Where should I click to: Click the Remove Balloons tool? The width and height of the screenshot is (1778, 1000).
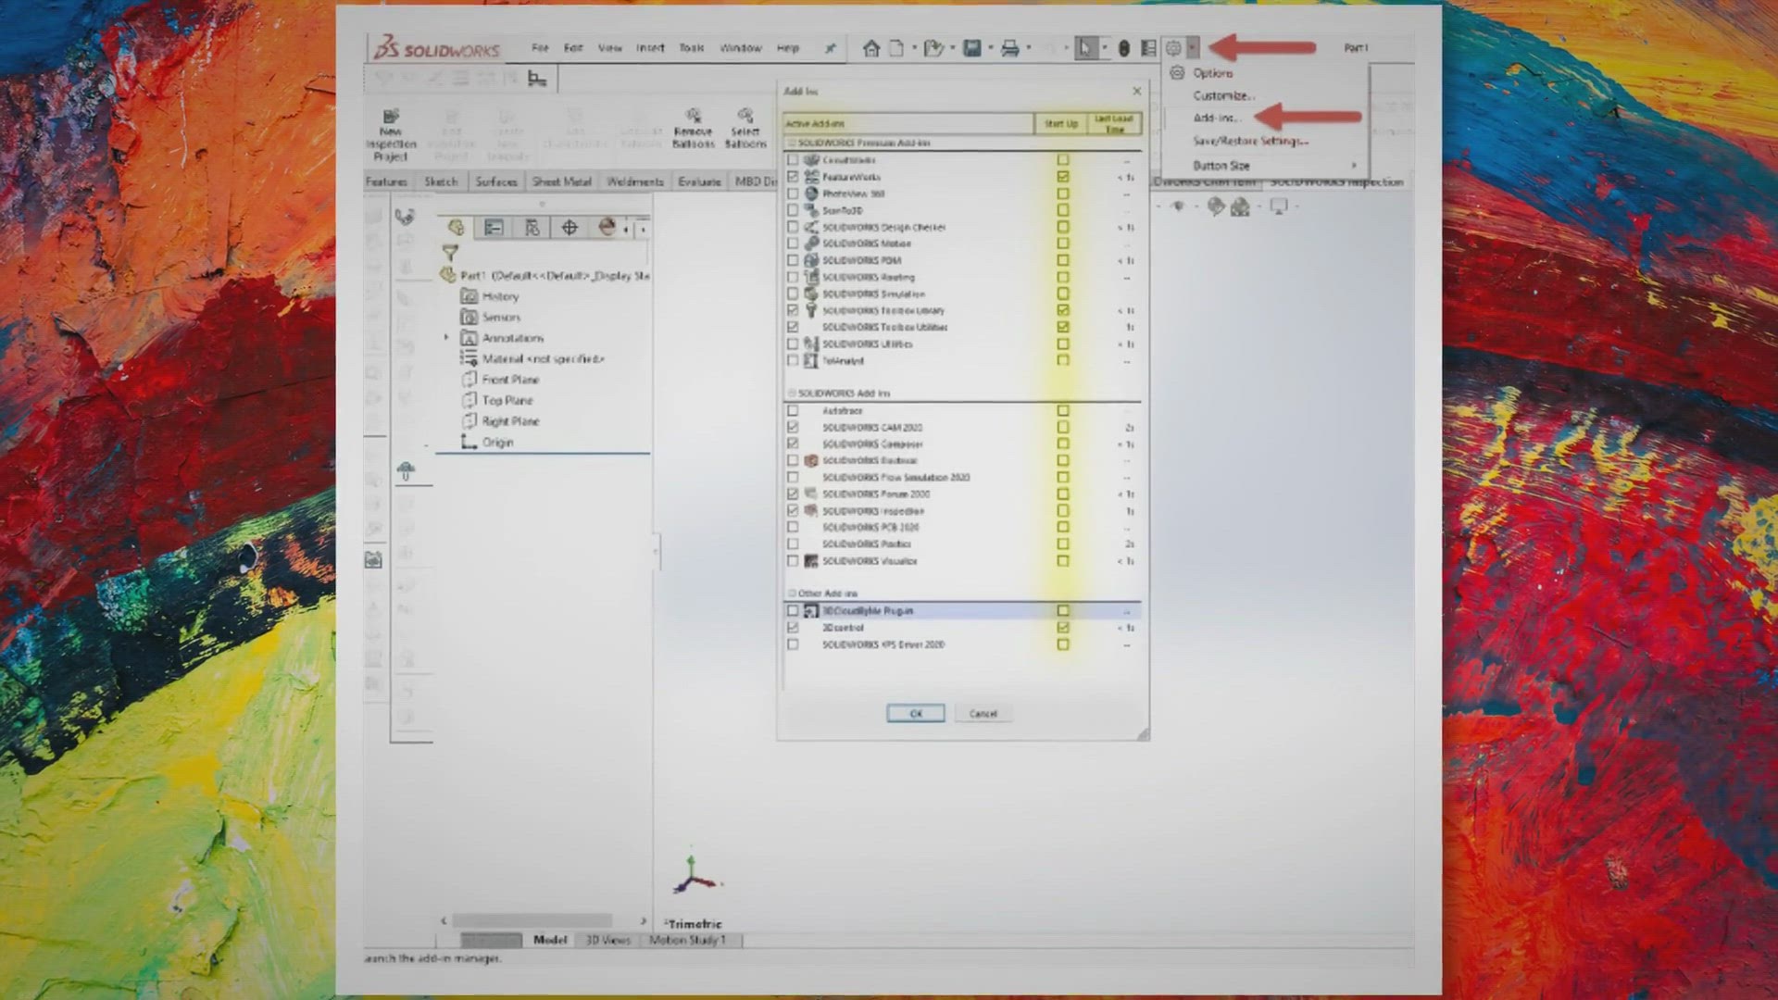tap(694, 129)
